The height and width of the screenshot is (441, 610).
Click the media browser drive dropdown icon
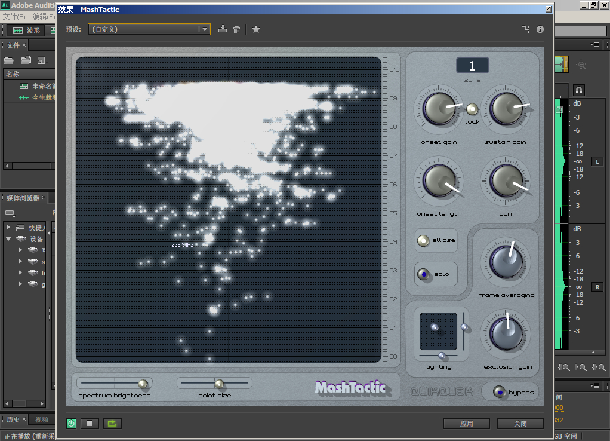[x=10, y=213]
